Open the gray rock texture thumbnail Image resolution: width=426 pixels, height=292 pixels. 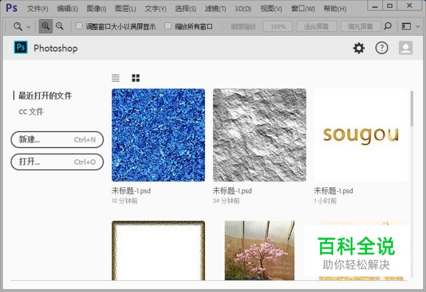[x=259, y=135]
